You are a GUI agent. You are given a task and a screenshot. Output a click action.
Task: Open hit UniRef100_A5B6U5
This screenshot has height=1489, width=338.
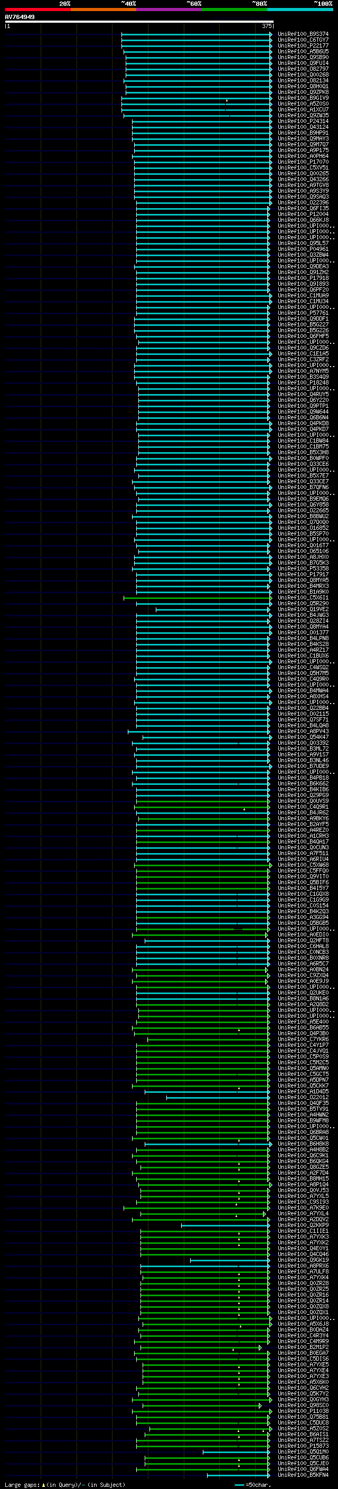(x=303, y=51)
